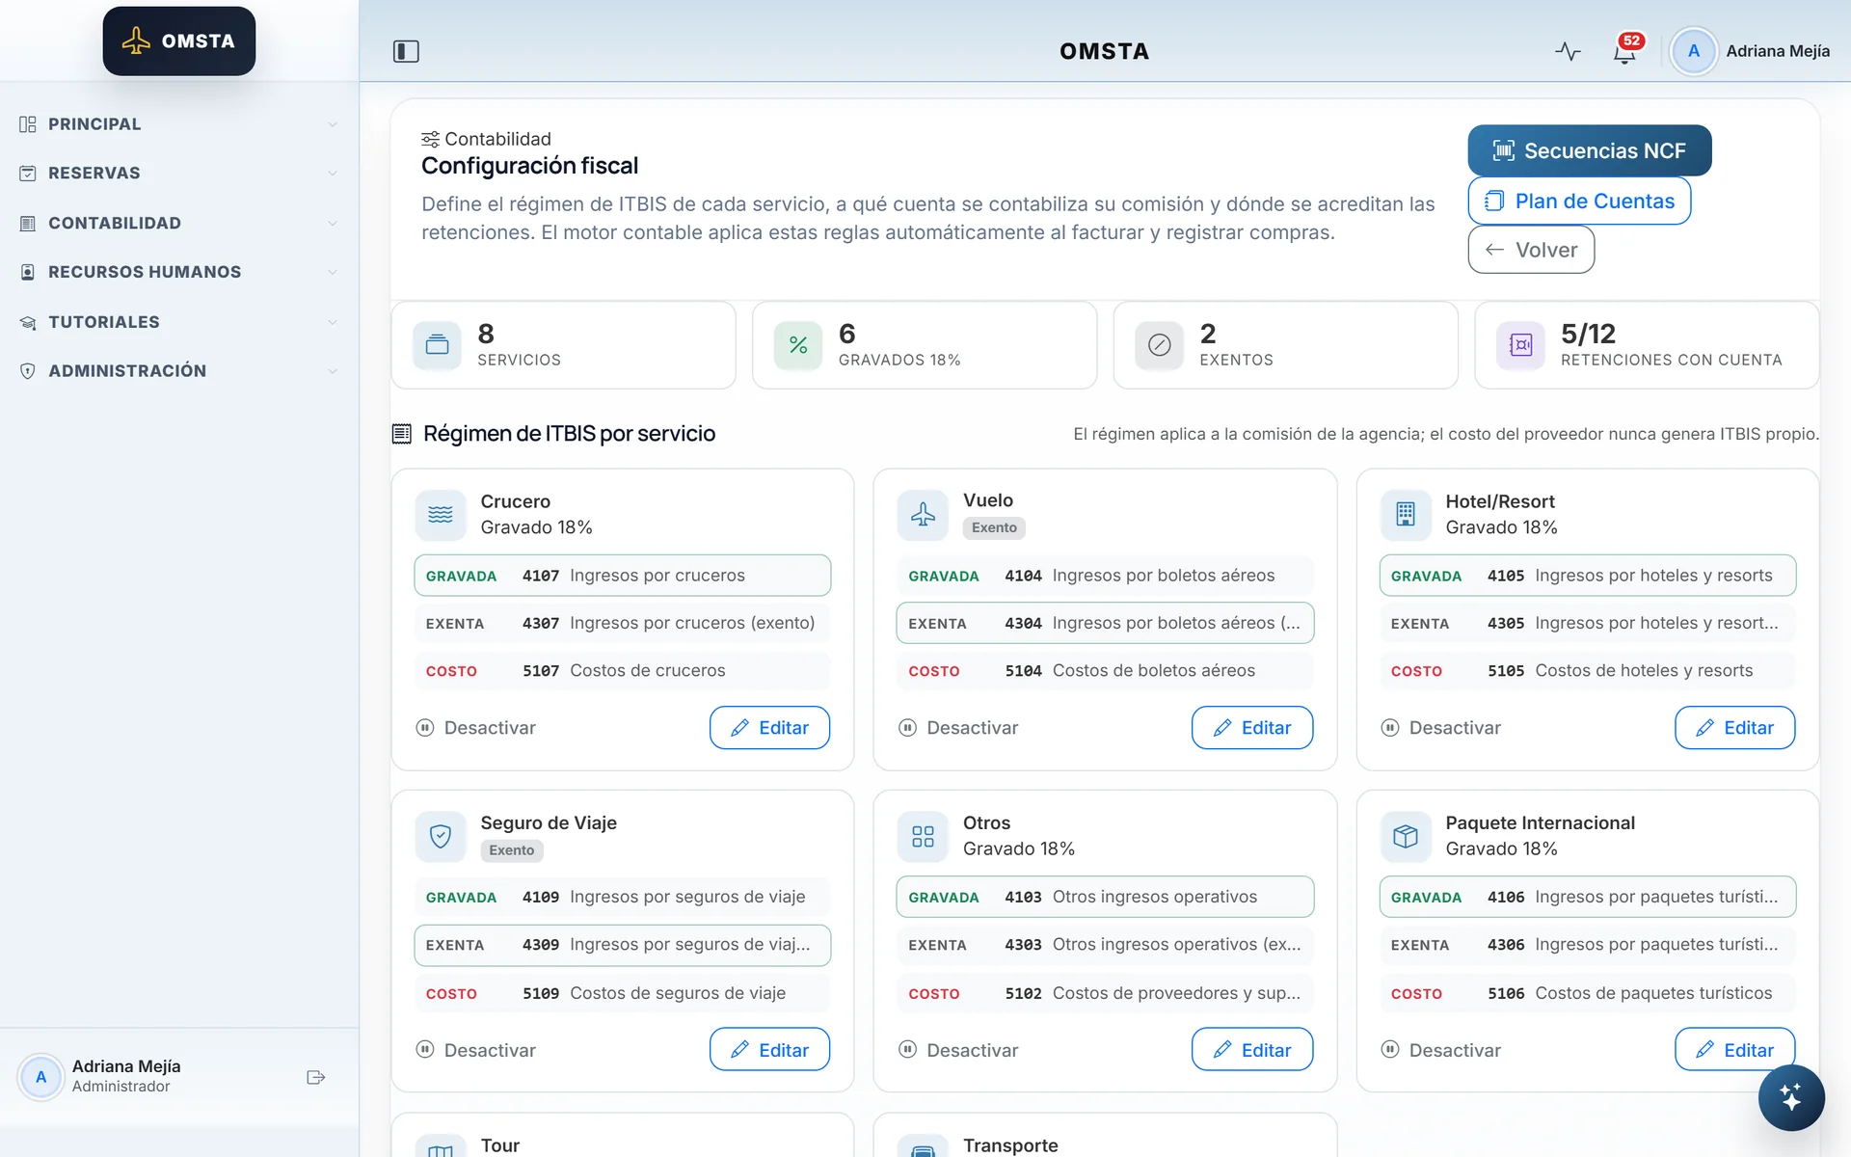Click the Paquete Internacional box icon

point(1406,836)
